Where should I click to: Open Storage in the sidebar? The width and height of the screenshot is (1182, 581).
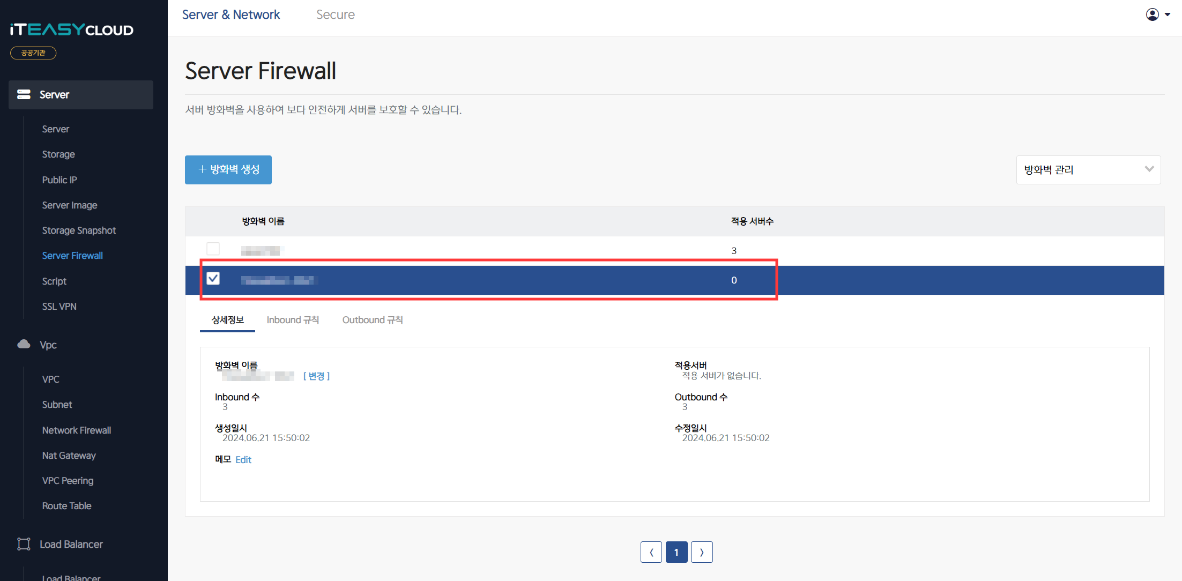58,154
